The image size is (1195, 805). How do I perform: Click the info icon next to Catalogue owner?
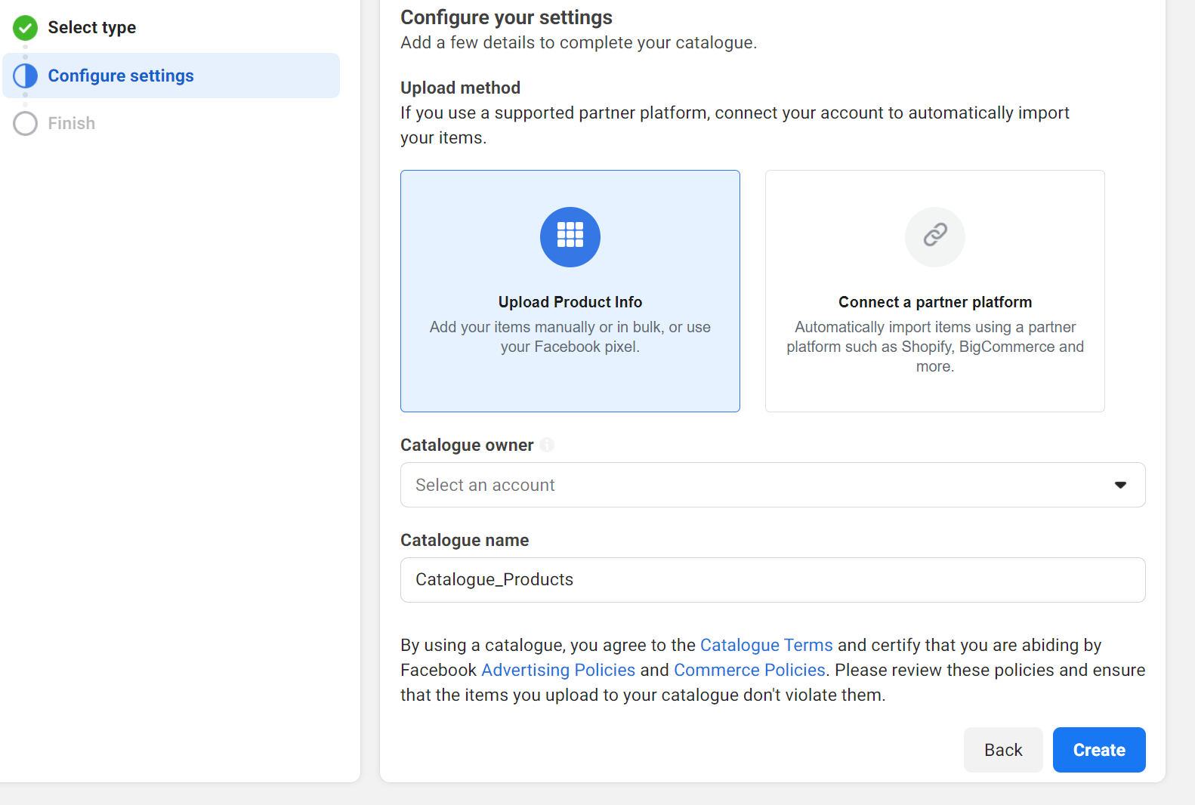[x=547, y=445]
